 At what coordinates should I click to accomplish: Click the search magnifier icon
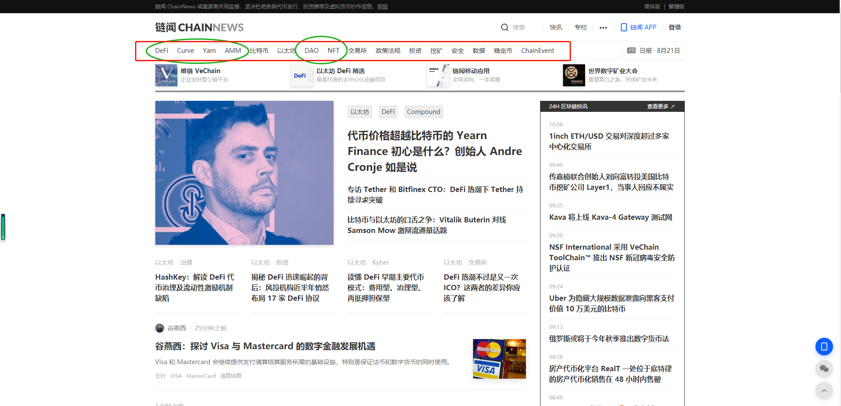click(x=504, y=27)
